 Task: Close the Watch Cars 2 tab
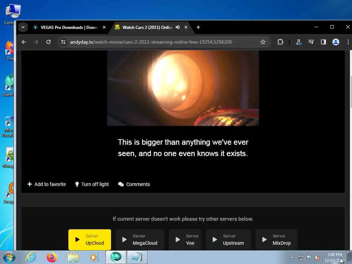(186, 27)
